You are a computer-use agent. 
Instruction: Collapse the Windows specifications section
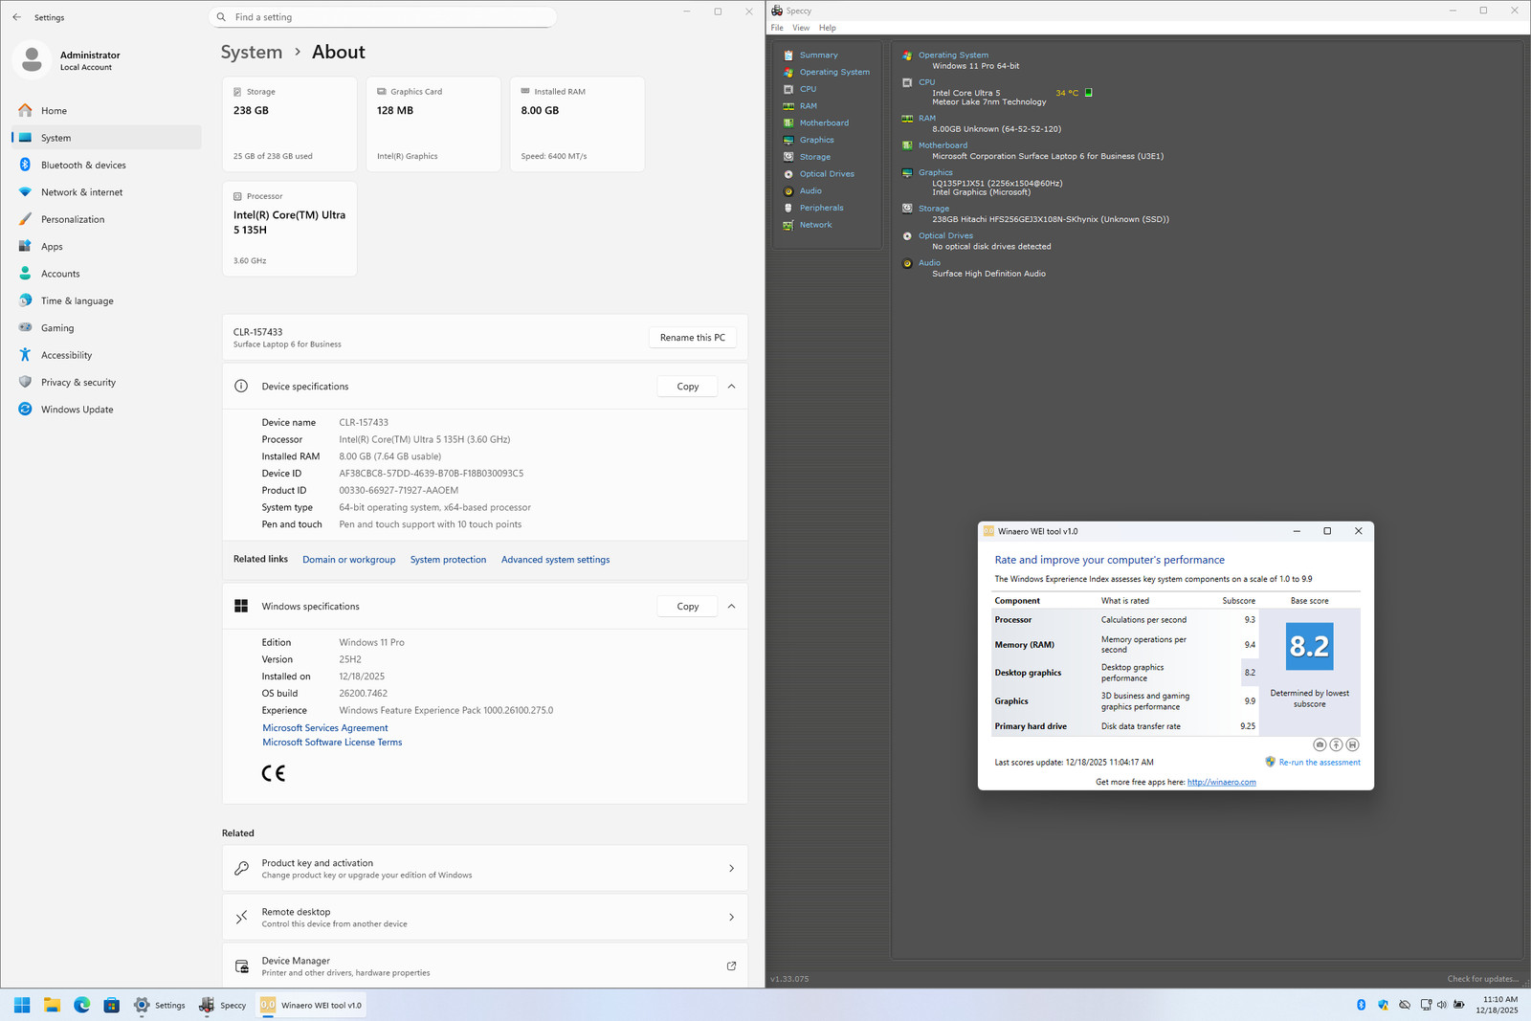pos(731,607)
